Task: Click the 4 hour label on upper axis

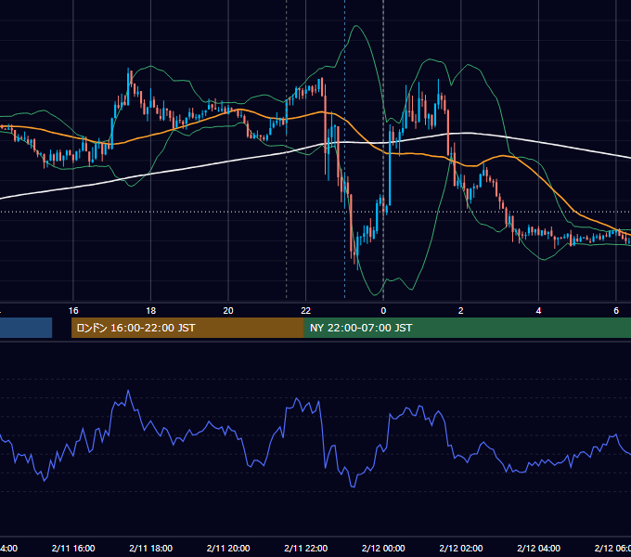Action: (538, 311)
